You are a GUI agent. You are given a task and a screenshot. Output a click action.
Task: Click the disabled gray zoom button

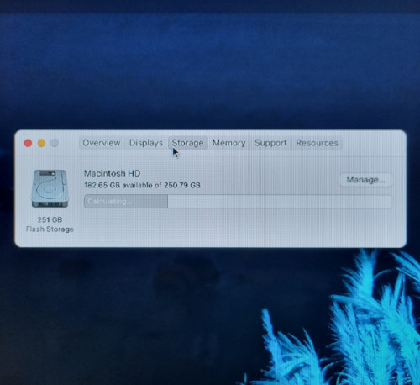click(55, 143)
